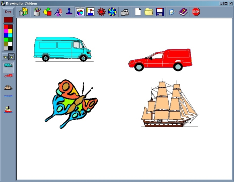Toggle the large hand size button
Viewport: 234px width, 182px height.
11,56
